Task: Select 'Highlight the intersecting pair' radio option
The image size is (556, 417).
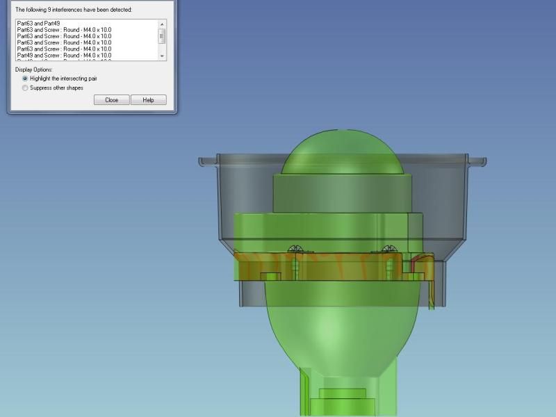Action: [x=25, y=79]
